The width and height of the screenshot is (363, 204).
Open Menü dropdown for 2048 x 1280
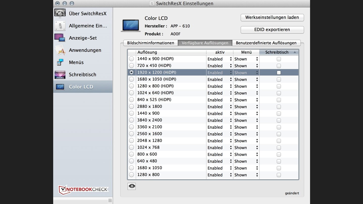pos(246,141)
